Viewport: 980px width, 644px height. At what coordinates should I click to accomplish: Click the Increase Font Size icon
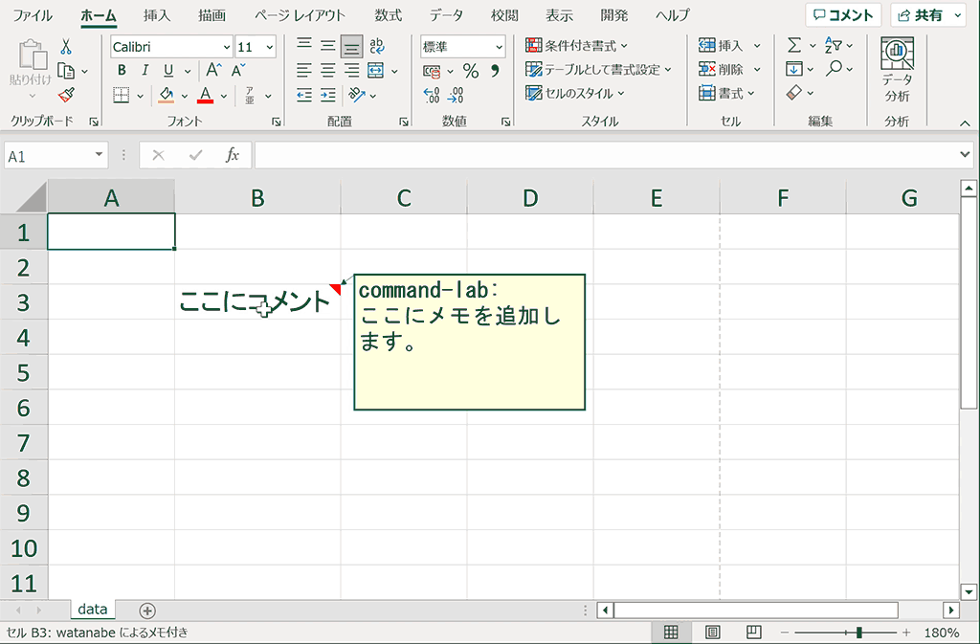point(214,71)
